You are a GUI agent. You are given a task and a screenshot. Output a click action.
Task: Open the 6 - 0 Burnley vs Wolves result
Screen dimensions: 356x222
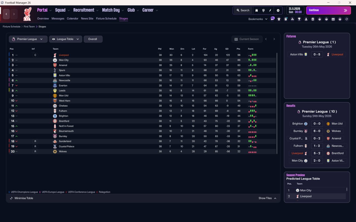tap(317, 131)
